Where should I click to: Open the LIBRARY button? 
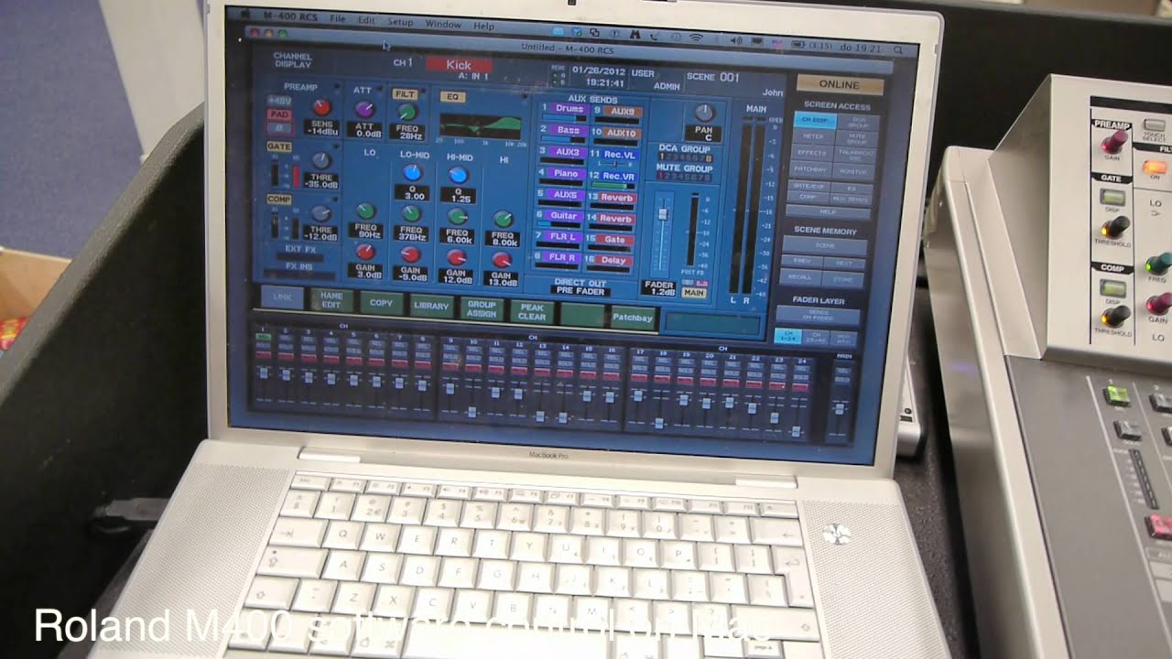coord(431,306)
